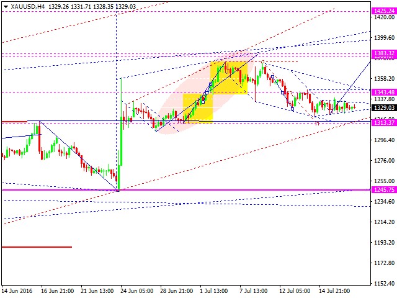Click the 1337.80 price axis value

coord(384,99)
